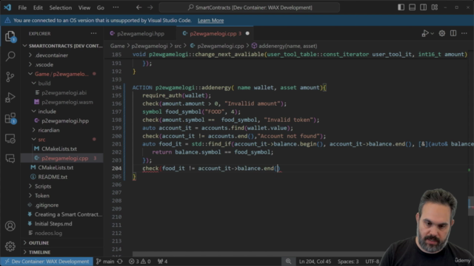The image size is (474, 266).
Task: Close the unsaved p2ewgamelogi.cpp tab dot
Action: 247,33
